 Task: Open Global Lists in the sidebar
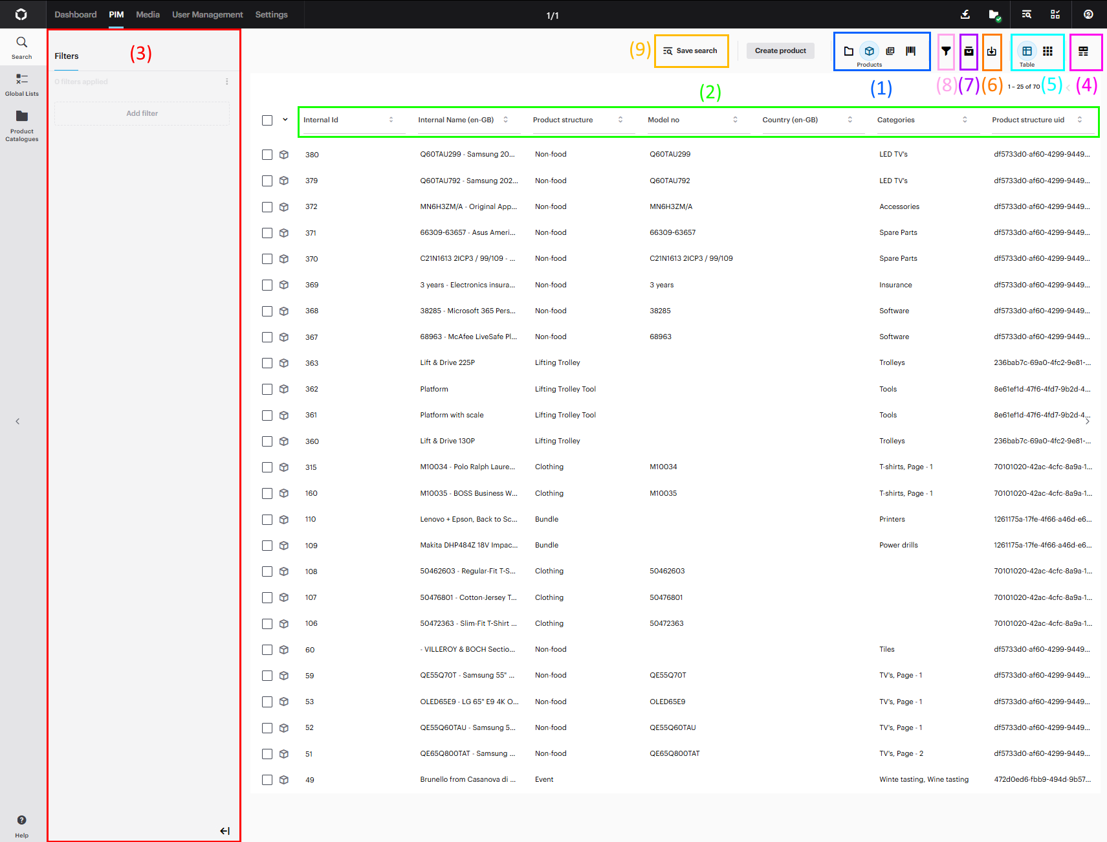click(22, 84)
